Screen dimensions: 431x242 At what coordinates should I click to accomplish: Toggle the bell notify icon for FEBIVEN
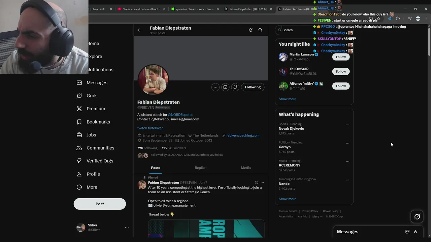pyautogui.click(x=235, y=87)
